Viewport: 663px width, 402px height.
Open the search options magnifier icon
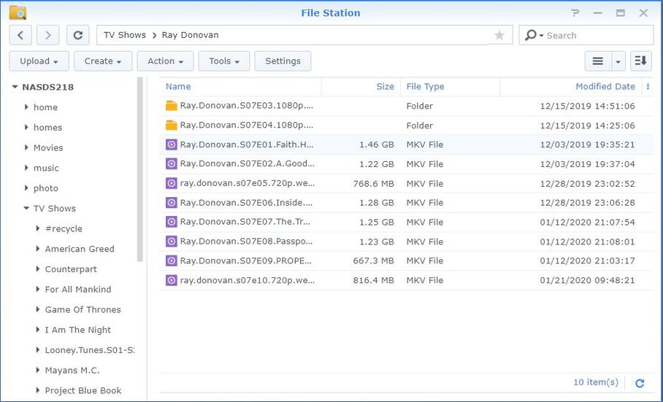pos(531,35)
